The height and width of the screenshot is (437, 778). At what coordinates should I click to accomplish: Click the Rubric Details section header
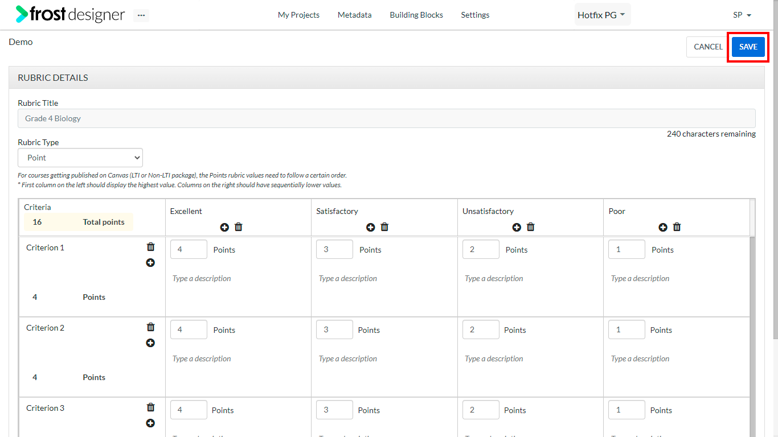click(387, 78)
